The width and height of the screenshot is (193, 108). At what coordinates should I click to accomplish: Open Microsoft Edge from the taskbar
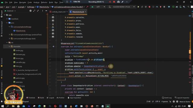(40, 106)
